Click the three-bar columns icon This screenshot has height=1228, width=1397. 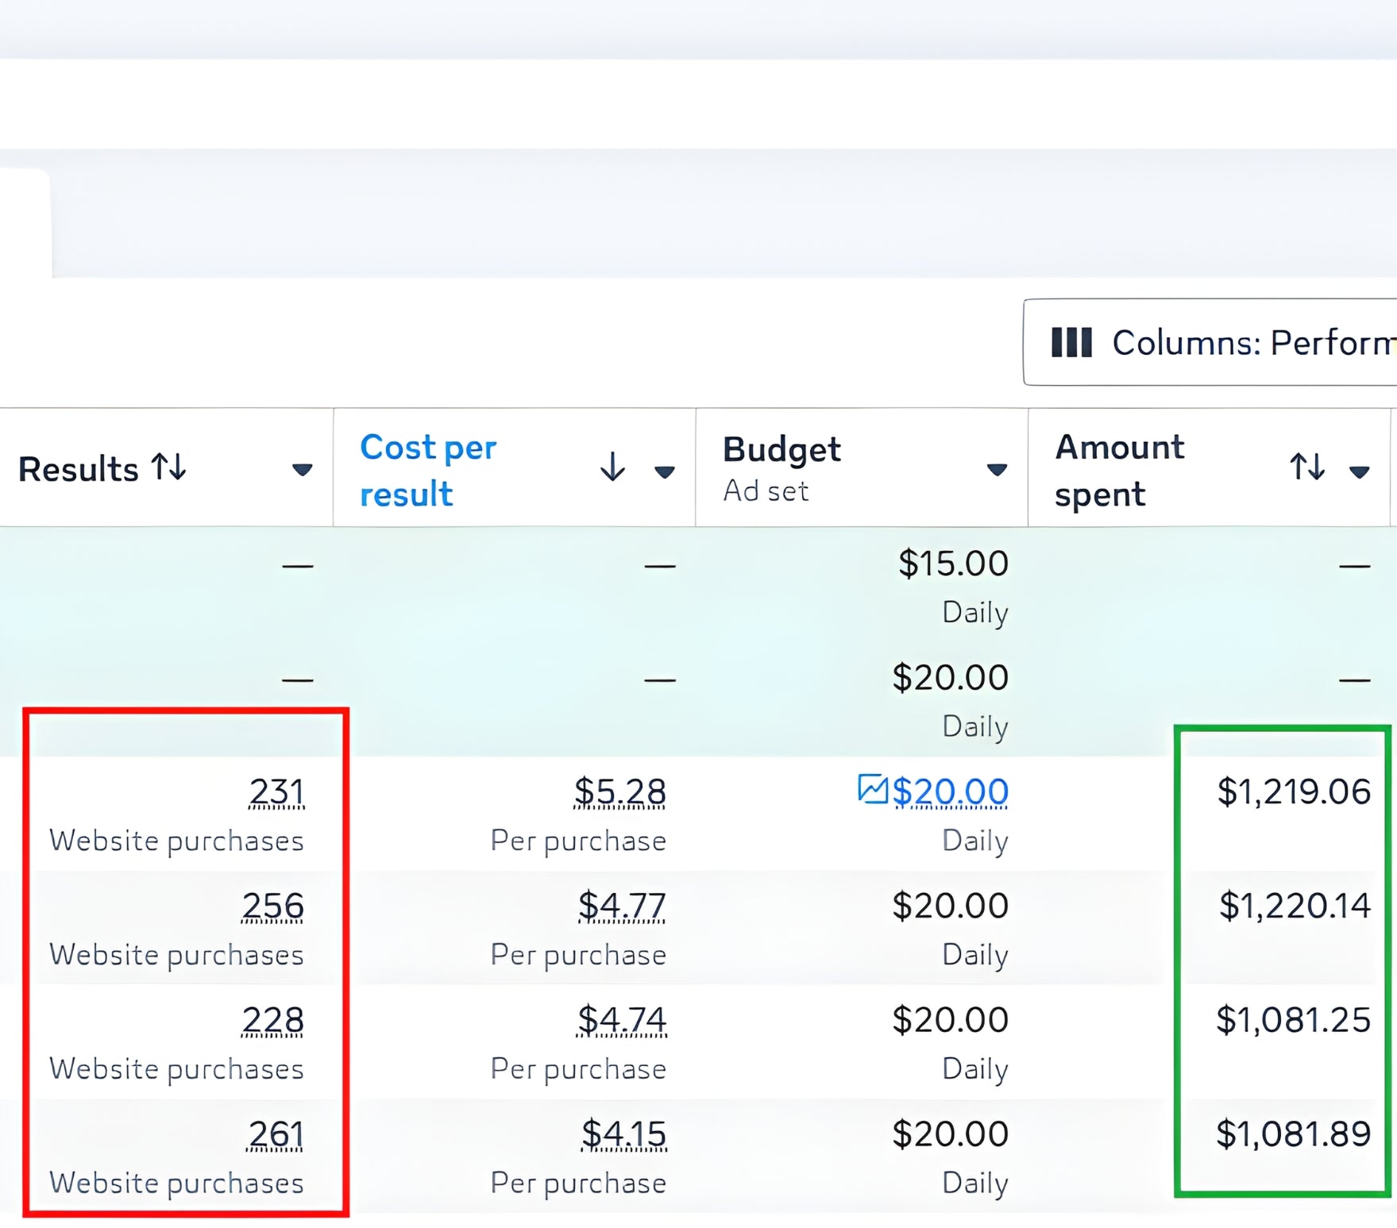point(1071,343)
